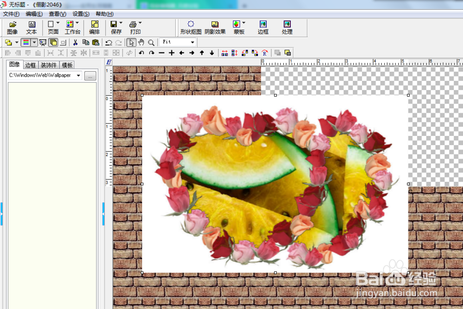Open the 设置(S) menu
Screen dimensions: 463x309
tap(81, 14)
